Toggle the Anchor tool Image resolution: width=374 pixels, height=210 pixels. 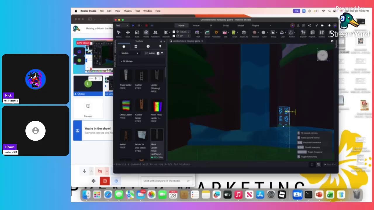coord(291,34)
